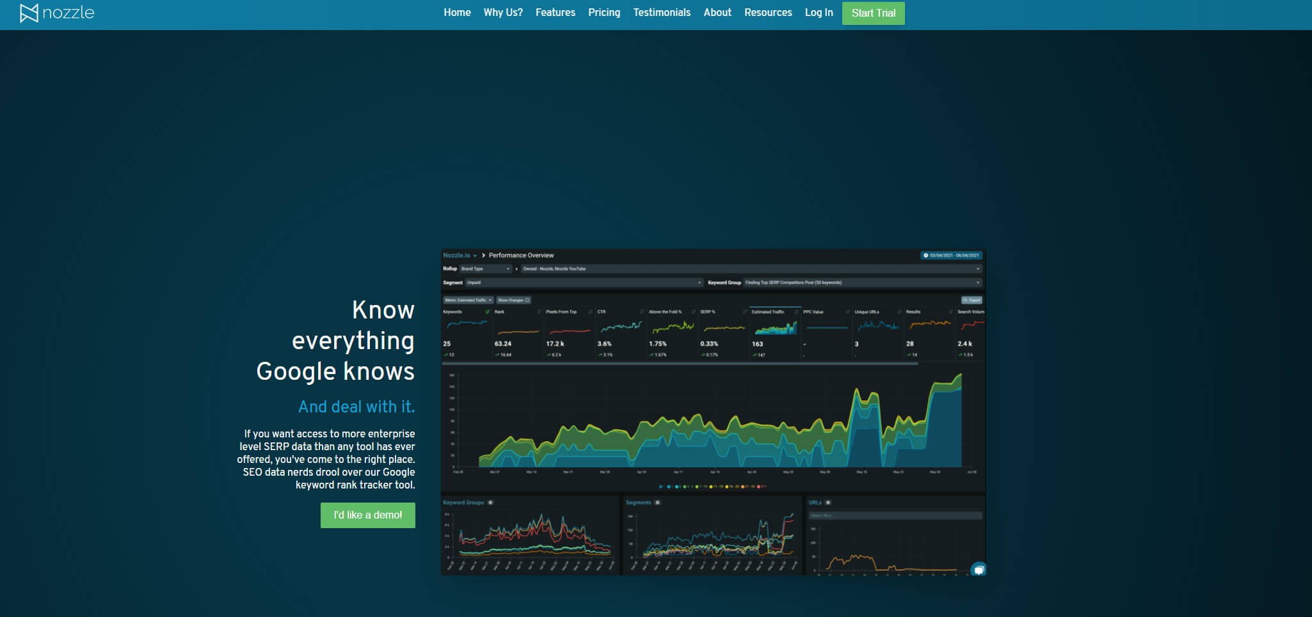The height and width of the screenshot is (617, 1312).
Task: Open the Metric: Estimated Traffic dropdown
Action: point(468,300)
